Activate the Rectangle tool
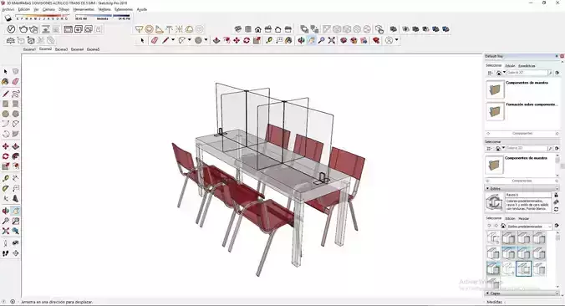 tap(5, 104)
